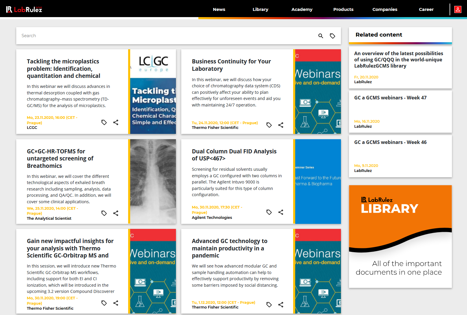Click date Mo, 16.11.2020 in related content
467x315 pixels.
pyautogui.click(x=367, y=122)
